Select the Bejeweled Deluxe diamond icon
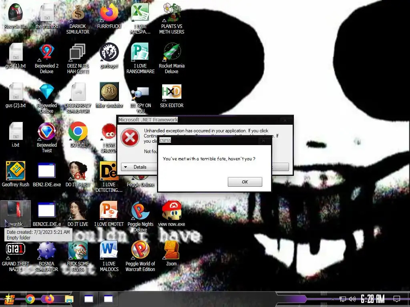 [x=47, y=98]
